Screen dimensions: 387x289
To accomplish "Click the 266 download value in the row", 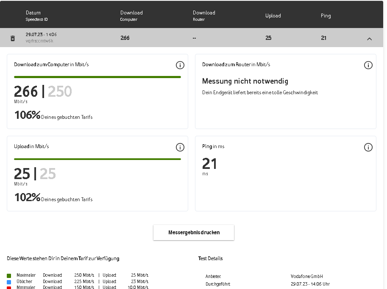I will (125, 38).
